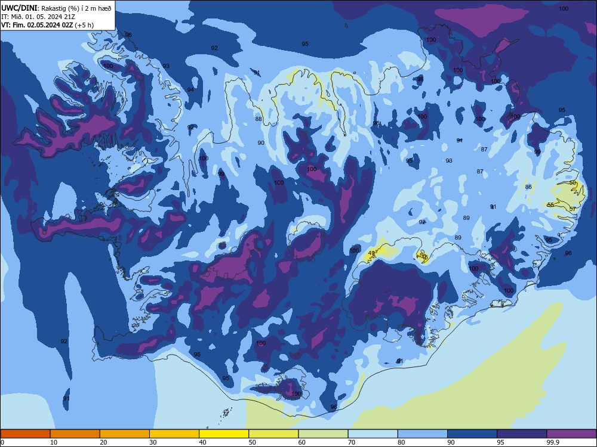Click the UWC/DINI title text

[20, 8]
